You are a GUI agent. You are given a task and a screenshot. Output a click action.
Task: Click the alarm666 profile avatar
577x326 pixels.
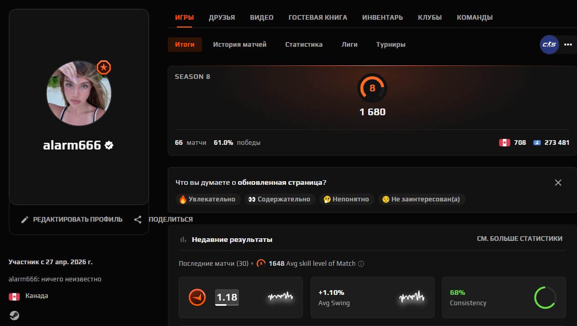[x=79, y=93]
